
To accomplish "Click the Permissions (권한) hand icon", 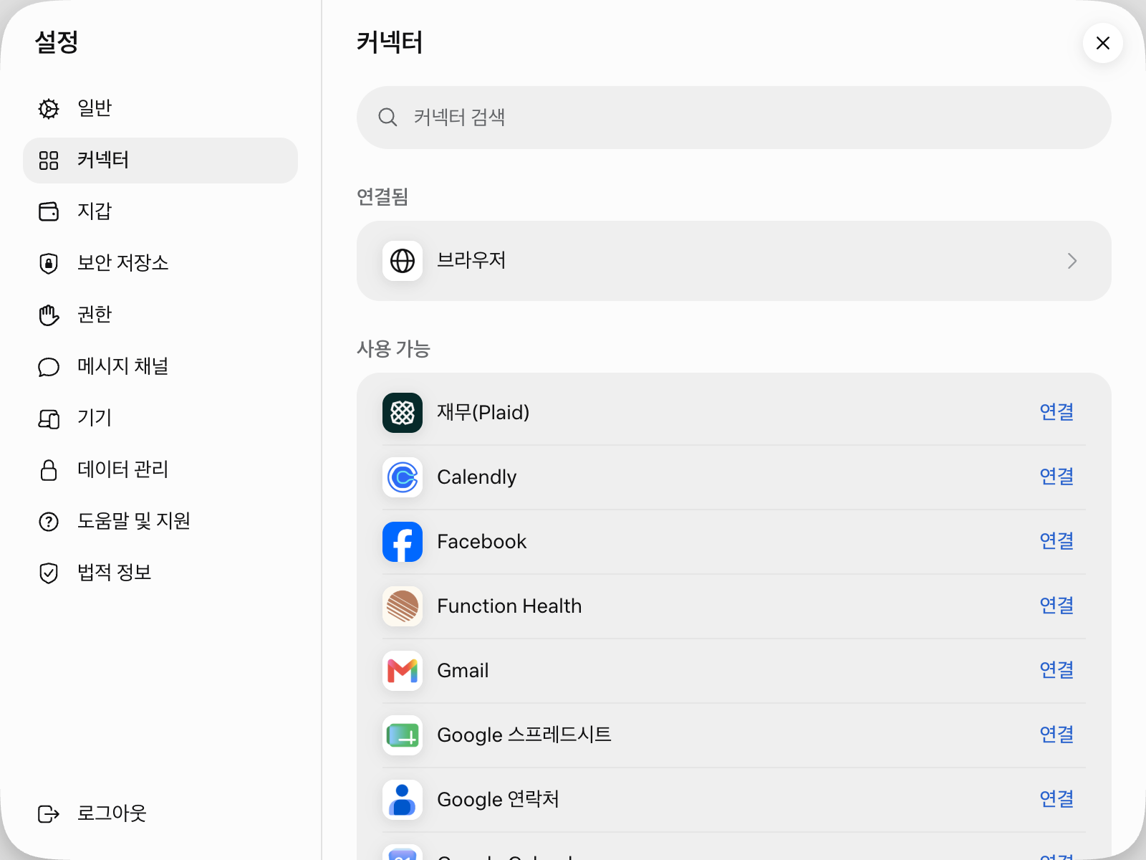I will click(x=49, y=315).
